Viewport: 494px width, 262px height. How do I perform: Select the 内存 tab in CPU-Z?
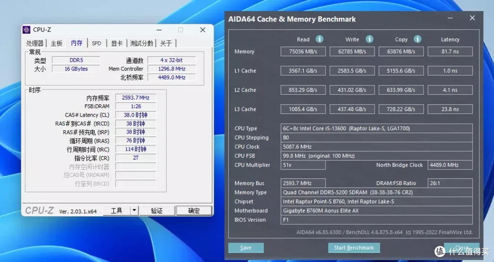coord(76,43)
